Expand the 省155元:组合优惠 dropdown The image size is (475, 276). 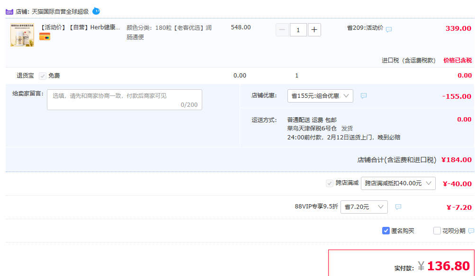[320, 96]
